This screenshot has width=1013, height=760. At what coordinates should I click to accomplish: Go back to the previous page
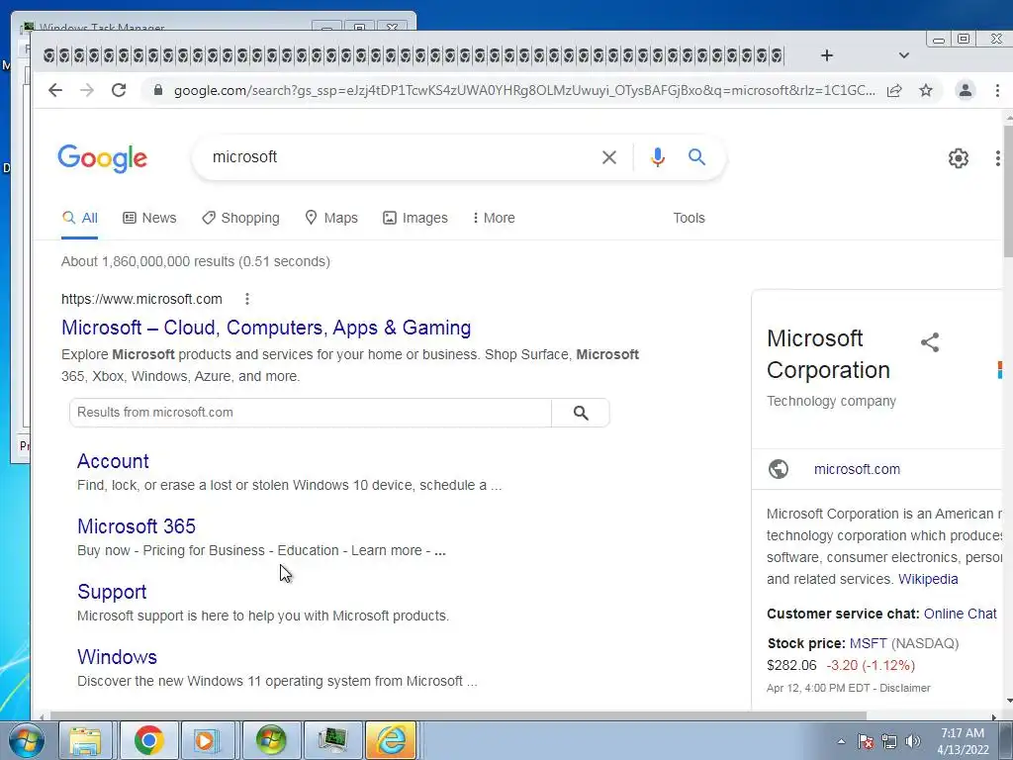pos(55,90)
